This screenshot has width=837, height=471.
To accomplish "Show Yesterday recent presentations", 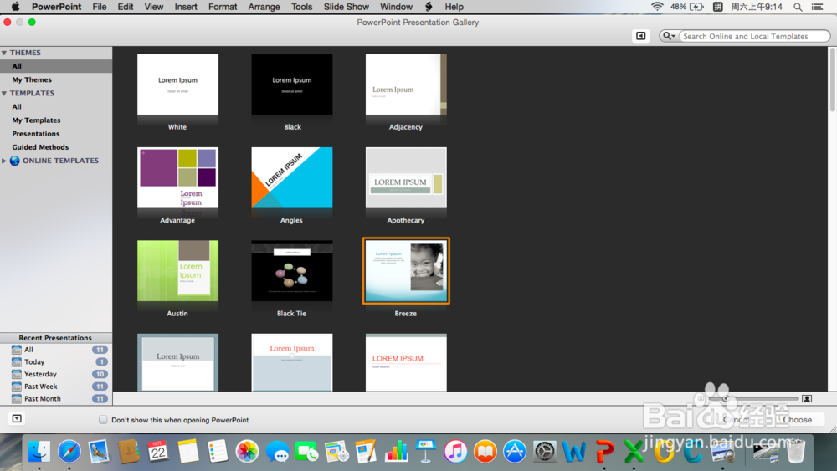I will 56,374.
